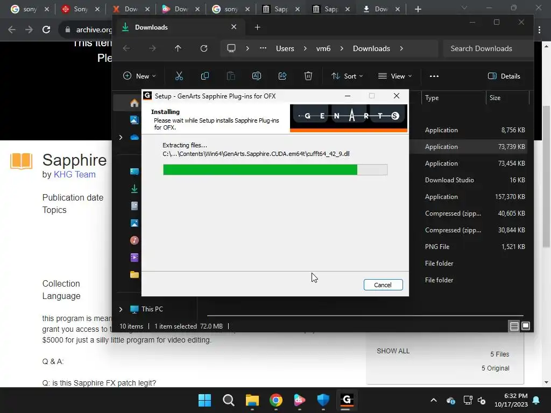The height and width of the screenshot is (413, 551).
Task: Expand the OneDrive tree node chevron
Action: (x=121, y=137)
